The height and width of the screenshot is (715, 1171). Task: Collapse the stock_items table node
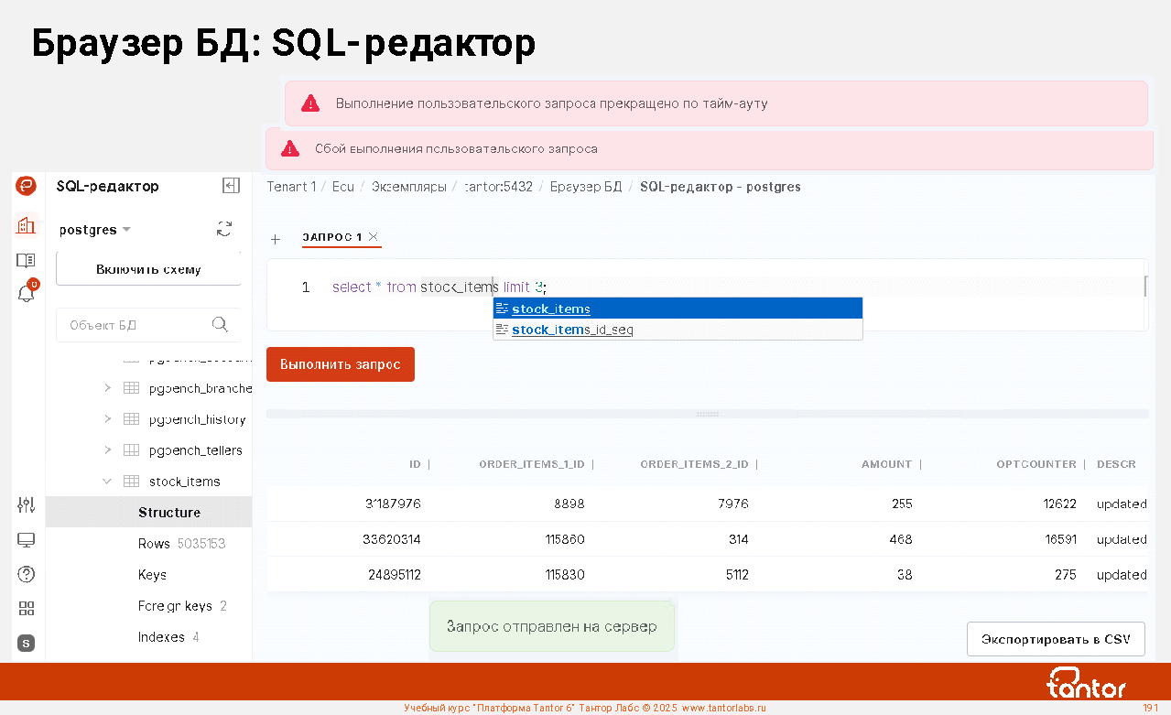[x=107, y=482]
